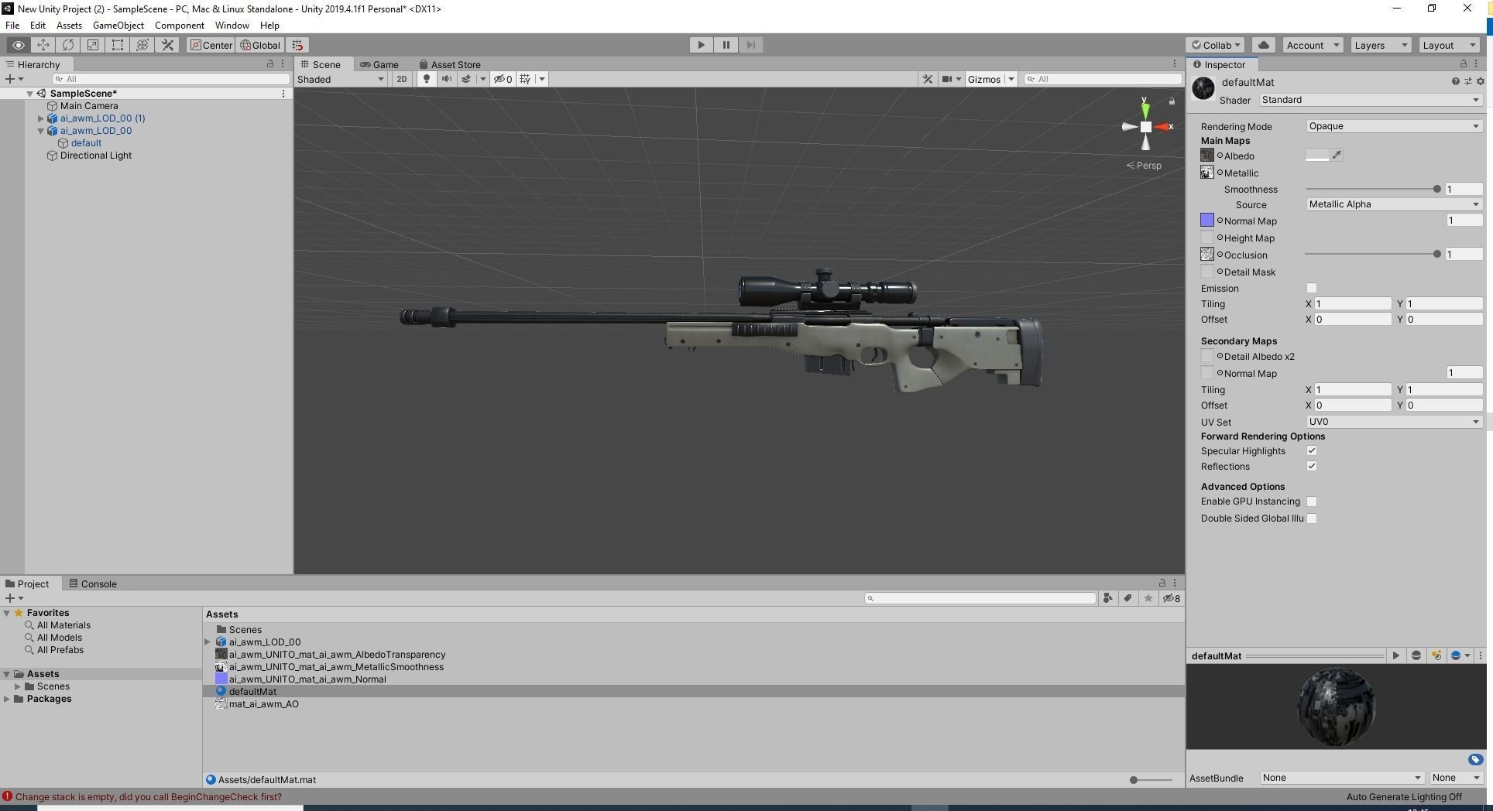Select the Rotate tool
Image resolution: width=1493 pixels, height=811 pixels.
tap(68, 45)
